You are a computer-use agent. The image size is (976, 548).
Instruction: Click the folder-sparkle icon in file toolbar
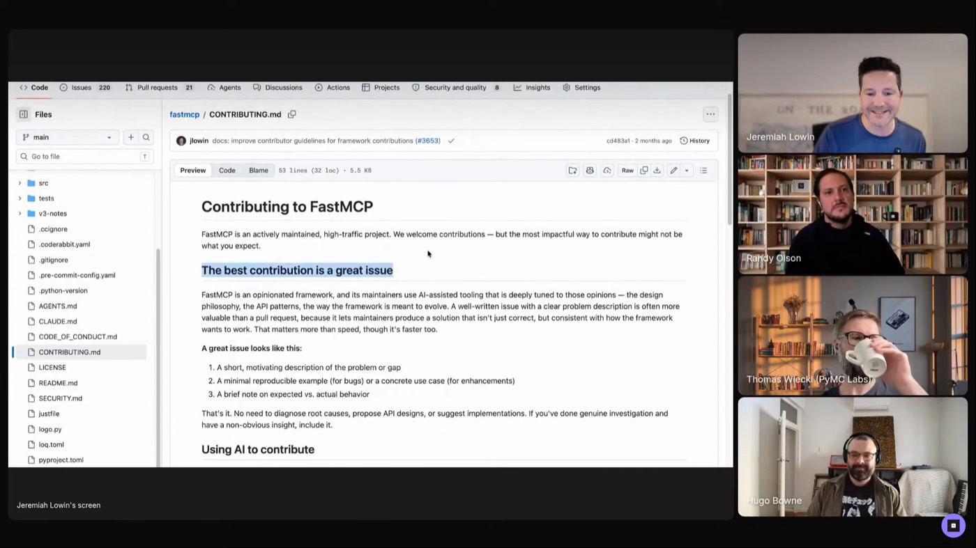click(x=572, y=171)
